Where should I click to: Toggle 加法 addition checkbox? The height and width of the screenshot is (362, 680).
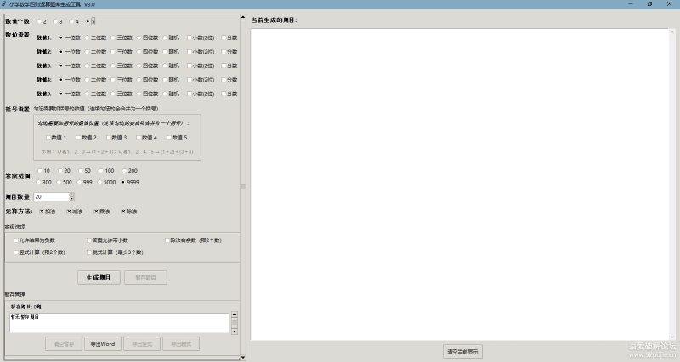(x=48, y=212)
